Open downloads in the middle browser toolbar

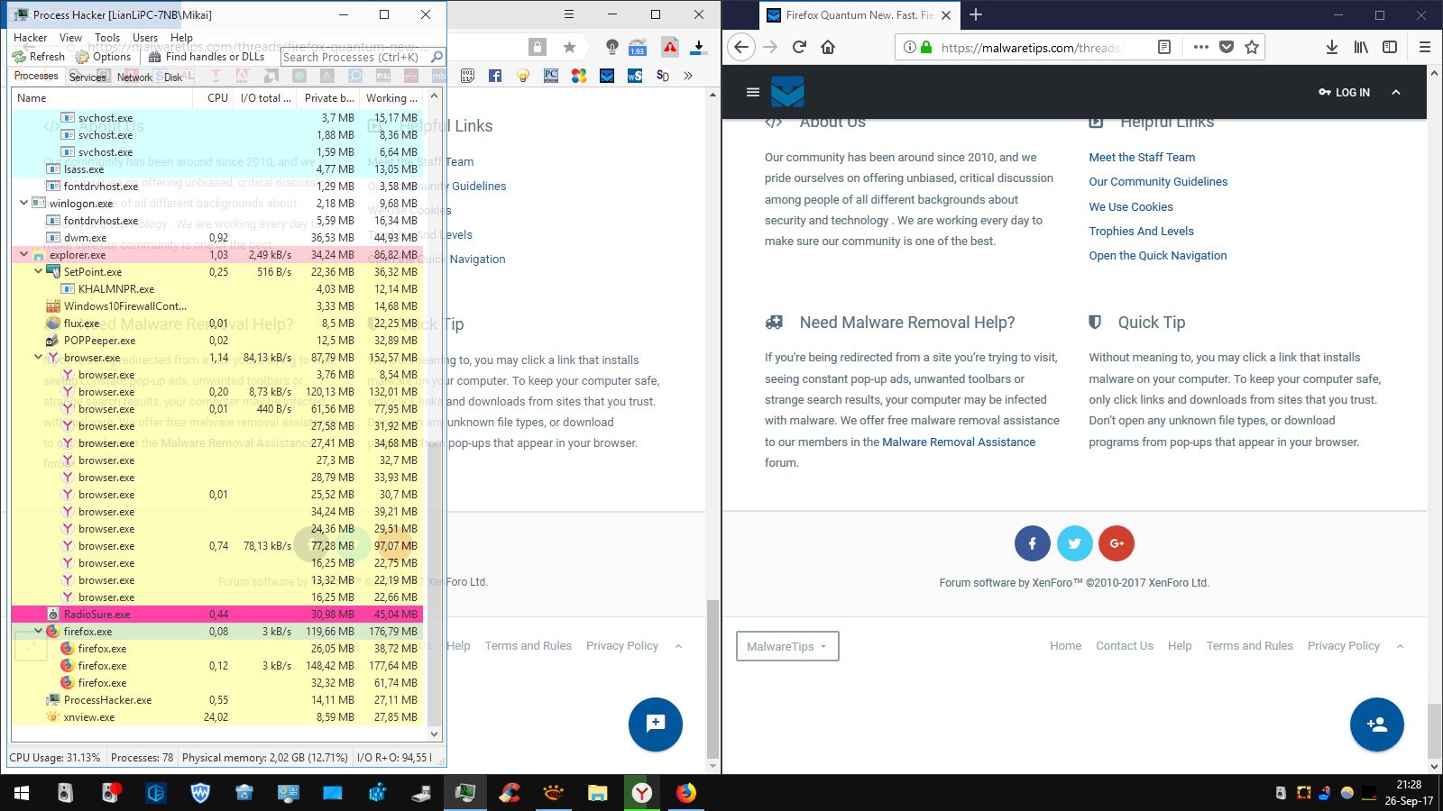click(698, 48)
